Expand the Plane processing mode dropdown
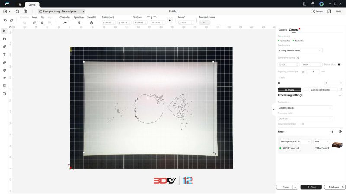Screen dimensions: 346x194 click(x=61, y=11)
